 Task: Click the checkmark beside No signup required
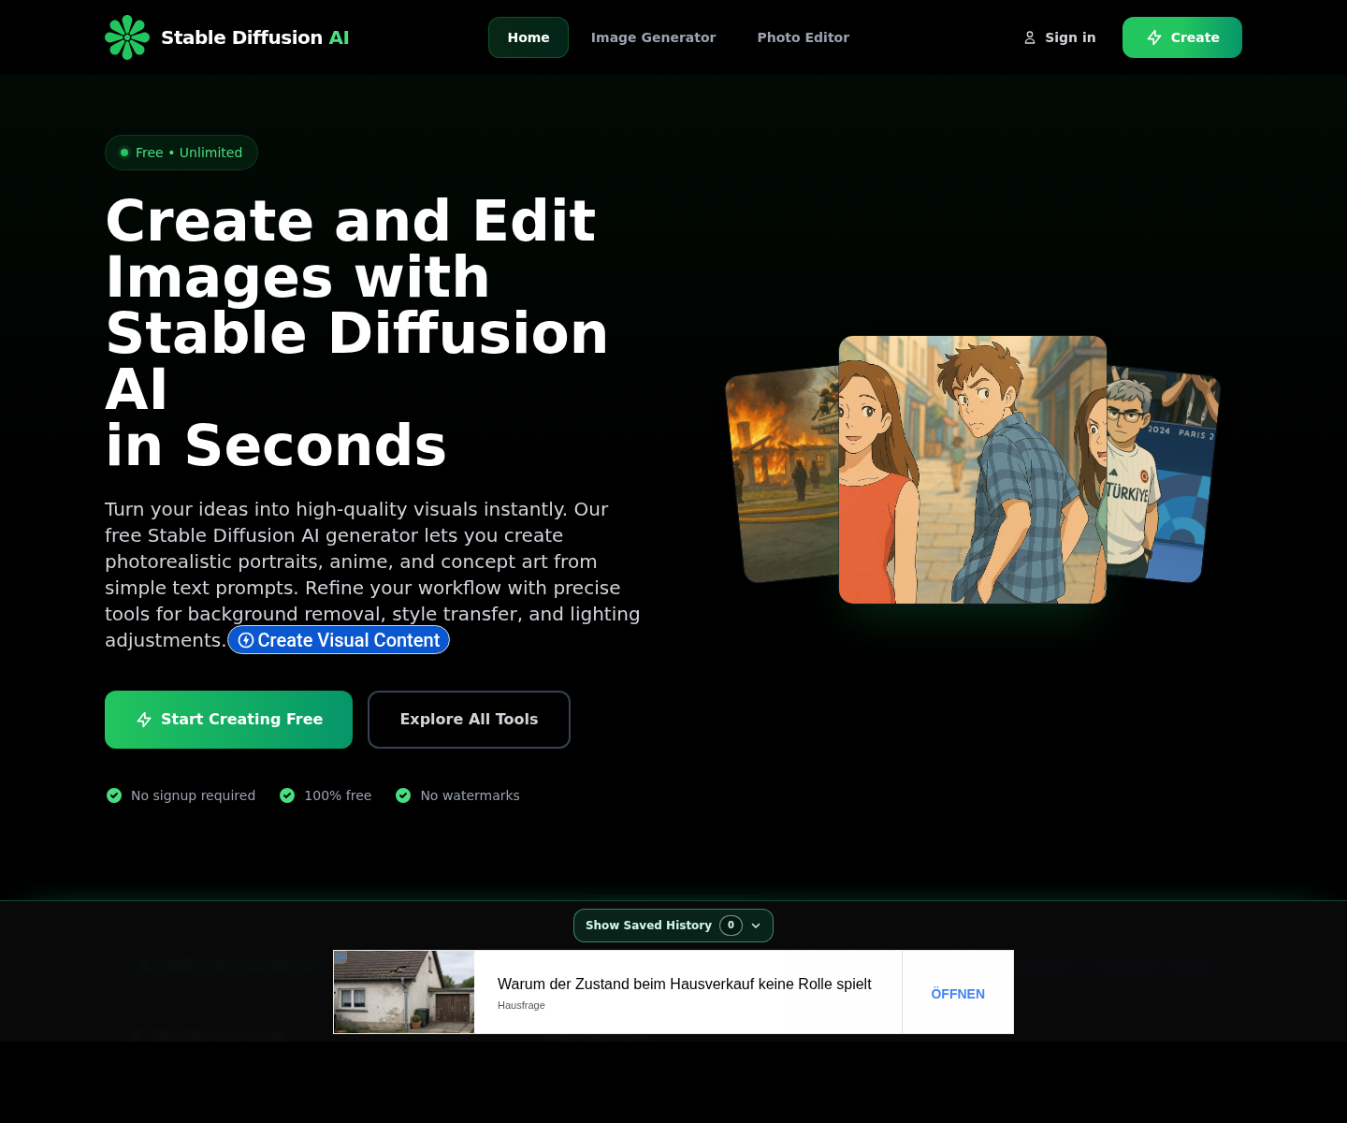click(x=113, y=795)
